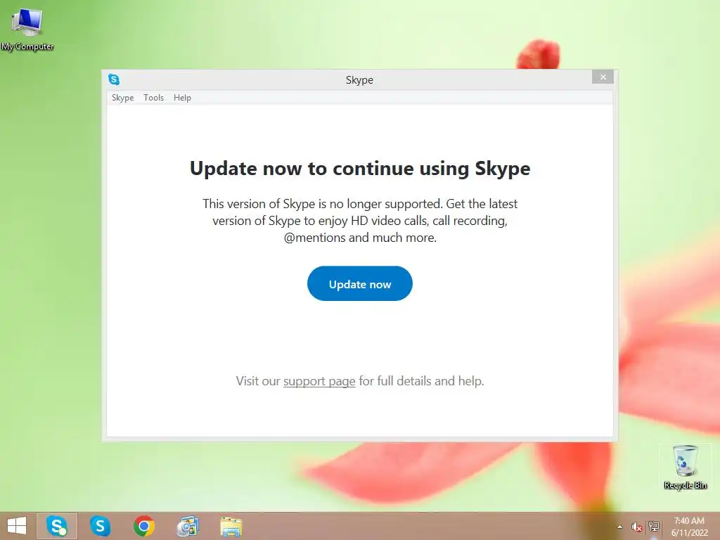Open Google Chrome from taskbar
Viewport: 720px width, 540px height.
(144, 526)
